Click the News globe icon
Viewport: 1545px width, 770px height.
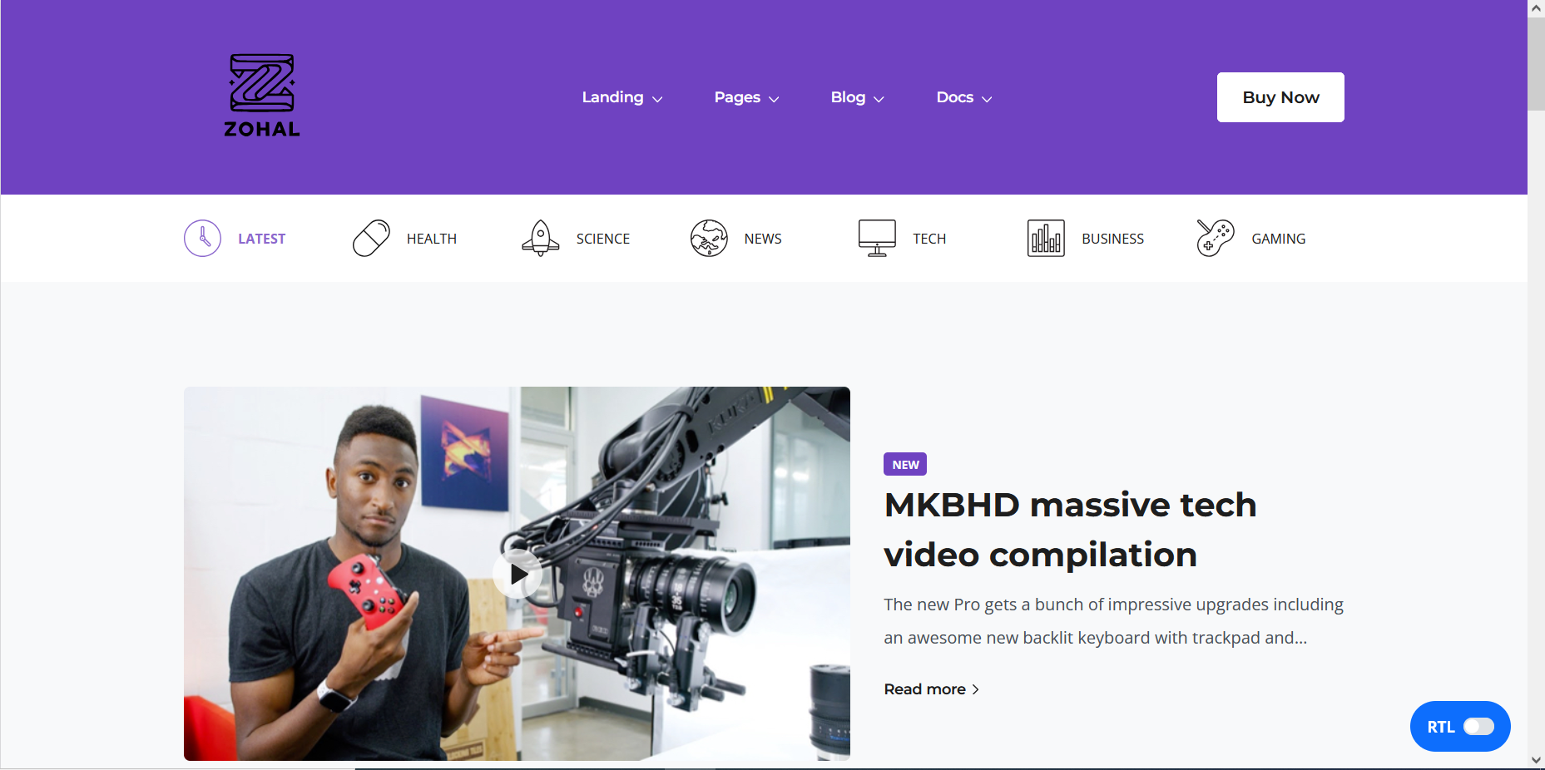[709, 239]
